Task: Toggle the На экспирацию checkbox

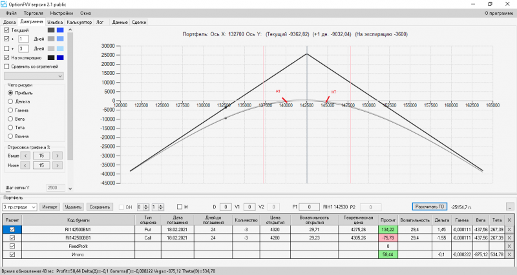Action: coord(6,57)
